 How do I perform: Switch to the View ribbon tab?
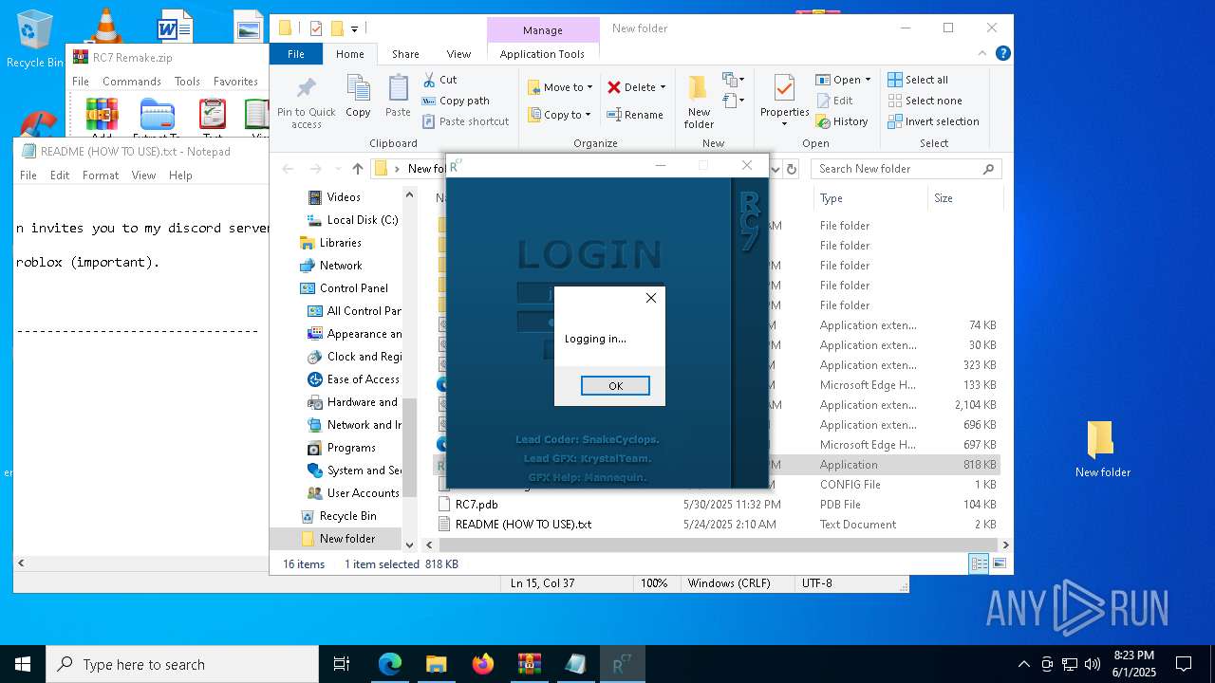pos(458,54)
